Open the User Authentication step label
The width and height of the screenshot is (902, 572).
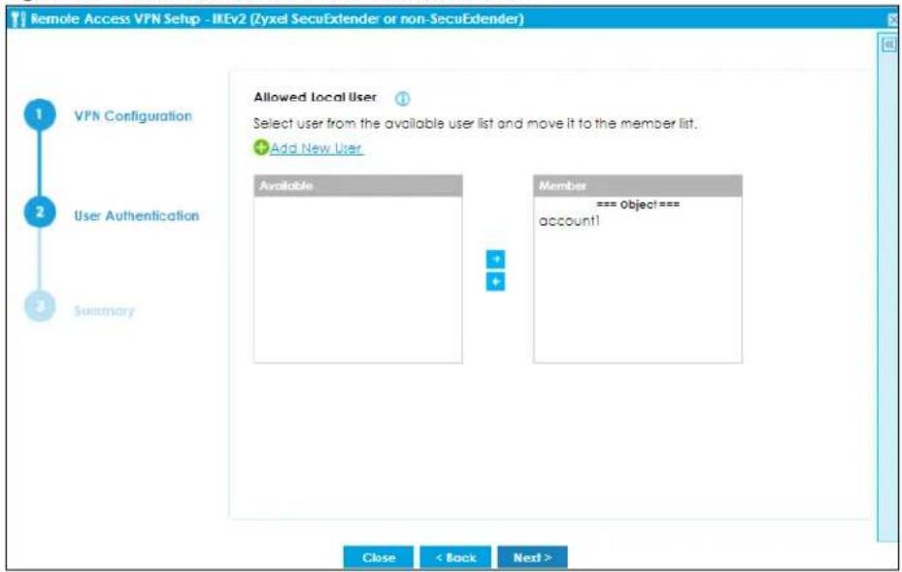pos(136,216)
